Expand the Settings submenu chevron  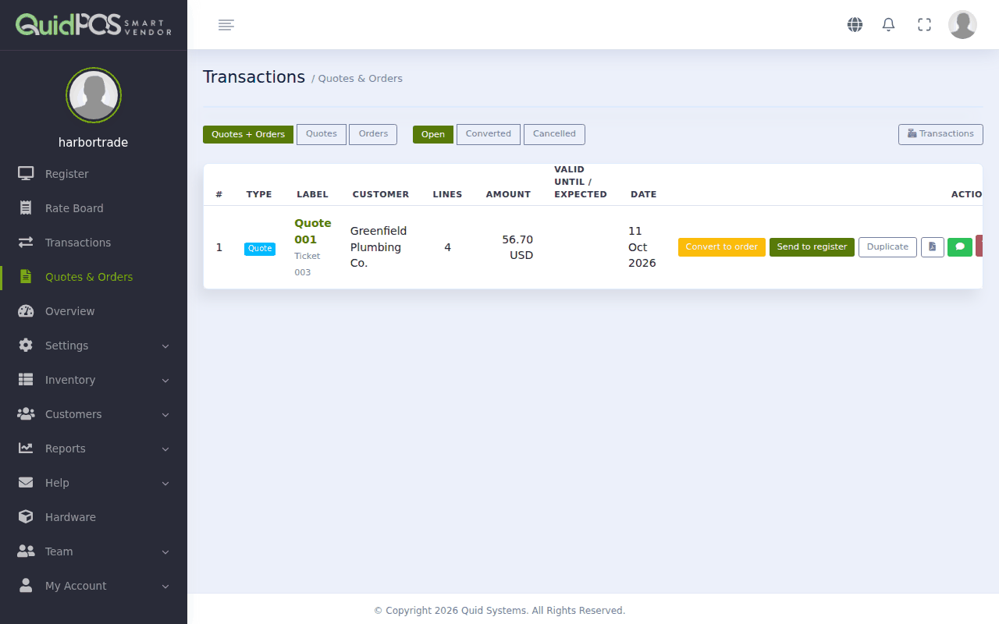[x=165, y=346]
